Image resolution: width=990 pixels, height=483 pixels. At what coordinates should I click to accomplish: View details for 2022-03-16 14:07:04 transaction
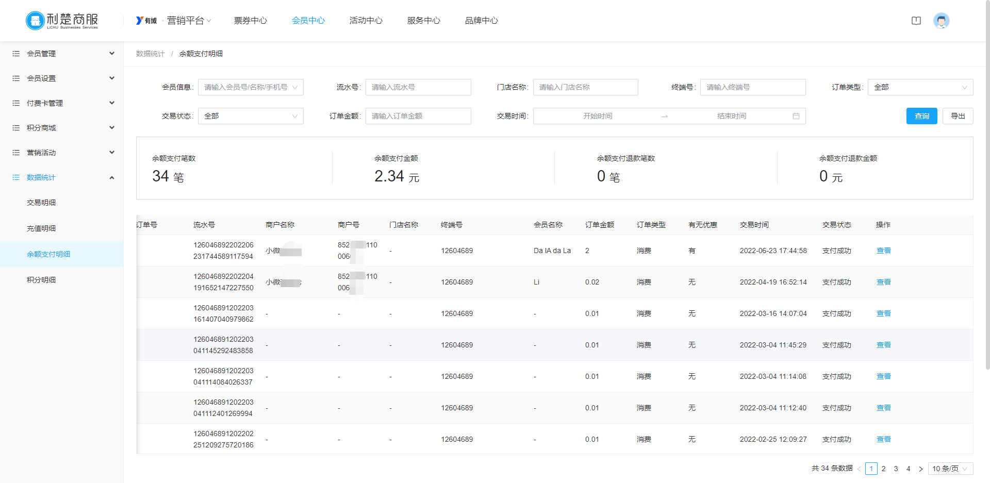coord(884,313)
